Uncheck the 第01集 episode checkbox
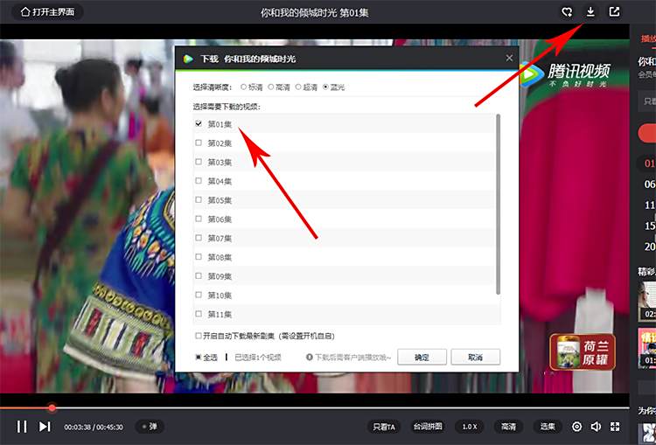 coord(199,124)
